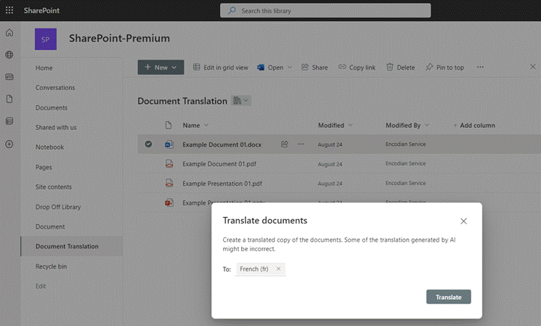Deselect the Example Document 01.docx checkmark
This screenshot has width=541, height=326.
[x=148, y=144]
